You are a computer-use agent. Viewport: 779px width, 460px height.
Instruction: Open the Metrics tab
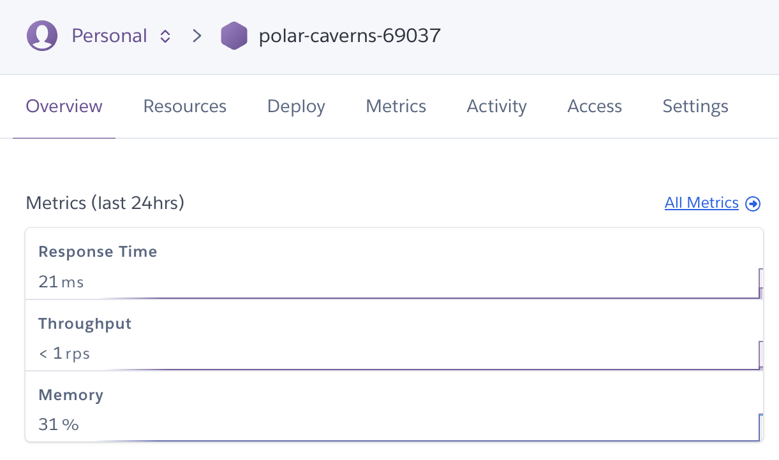pos(396,106)
